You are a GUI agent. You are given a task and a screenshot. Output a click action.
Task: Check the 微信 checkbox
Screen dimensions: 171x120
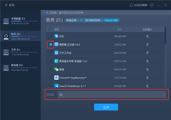[x=51, y=69]
